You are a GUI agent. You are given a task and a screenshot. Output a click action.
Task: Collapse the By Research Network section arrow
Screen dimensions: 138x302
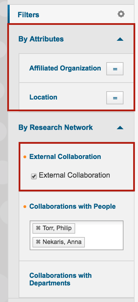click(120, 128)
